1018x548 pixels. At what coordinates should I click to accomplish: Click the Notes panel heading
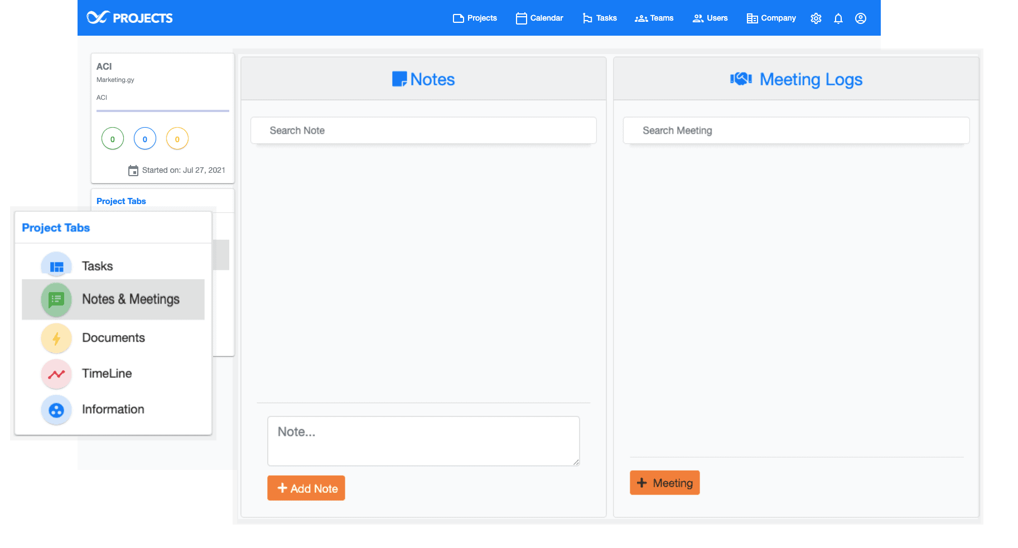click(x=432, y=79)
